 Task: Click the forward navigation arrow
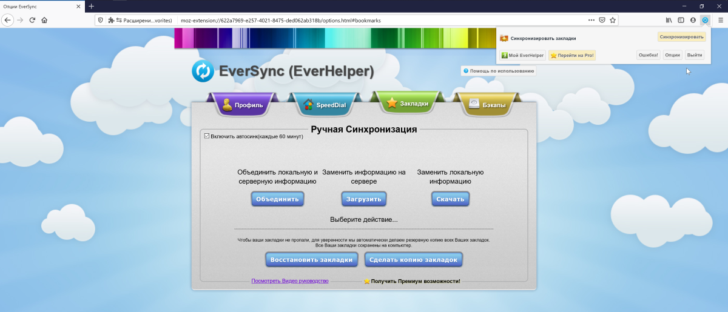point(20,20)
